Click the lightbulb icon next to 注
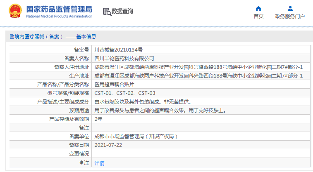The height and width of the screenshot is (172, 313). point(81,163)
